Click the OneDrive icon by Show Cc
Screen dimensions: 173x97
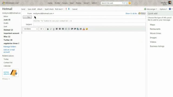click(142, 13)
